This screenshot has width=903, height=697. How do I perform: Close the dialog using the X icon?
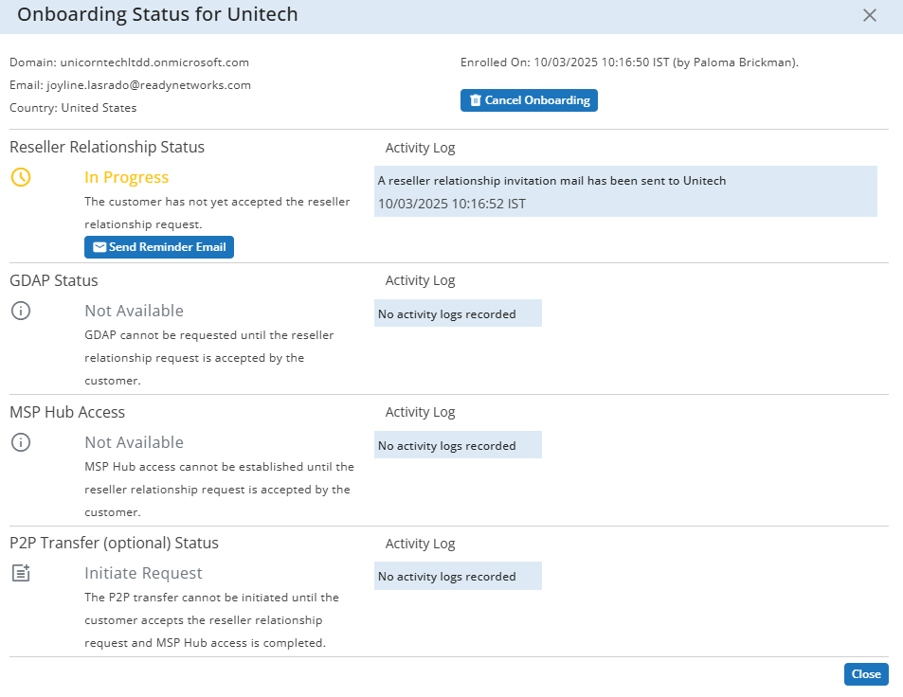point(870,15)
